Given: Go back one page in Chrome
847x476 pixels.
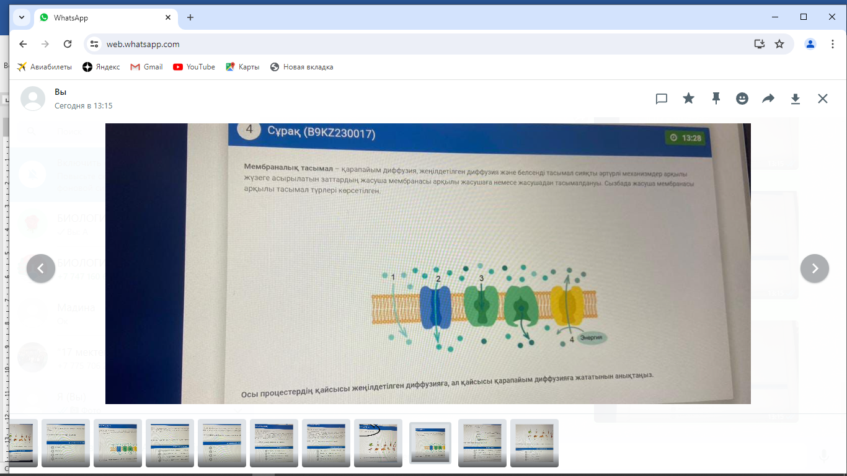Looking at the screenshot, I should [x=23, y=44].
